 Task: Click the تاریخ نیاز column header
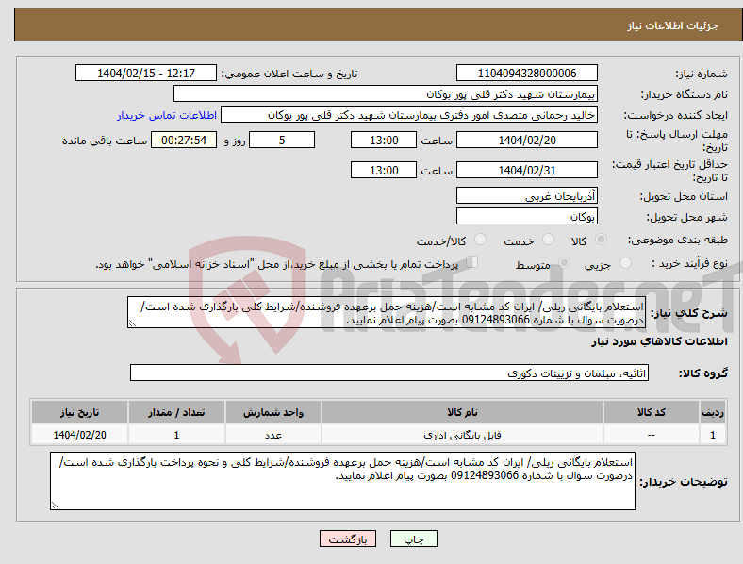79,412
